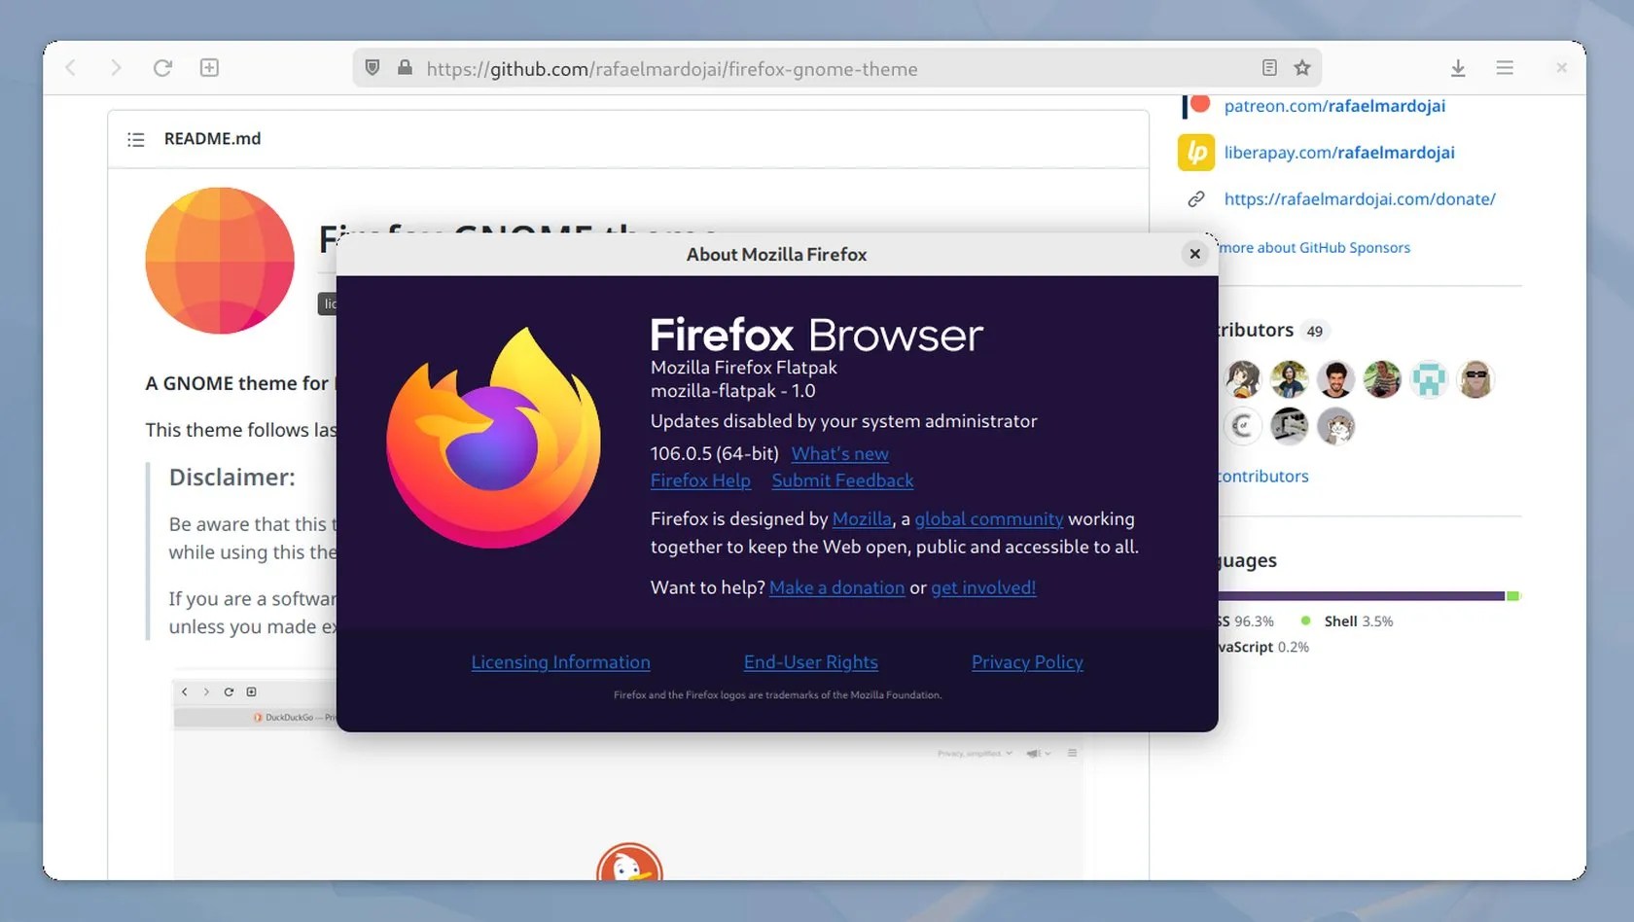This screenshot has width=1634, height=922.
Task: Close the About Mozilla Firefox dialog
Action: pos(1194,254)
